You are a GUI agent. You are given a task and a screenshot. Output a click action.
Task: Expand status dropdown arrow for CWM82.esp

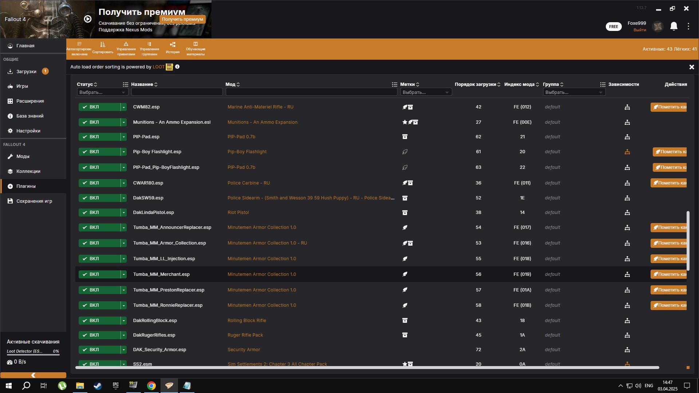point(124,107)
